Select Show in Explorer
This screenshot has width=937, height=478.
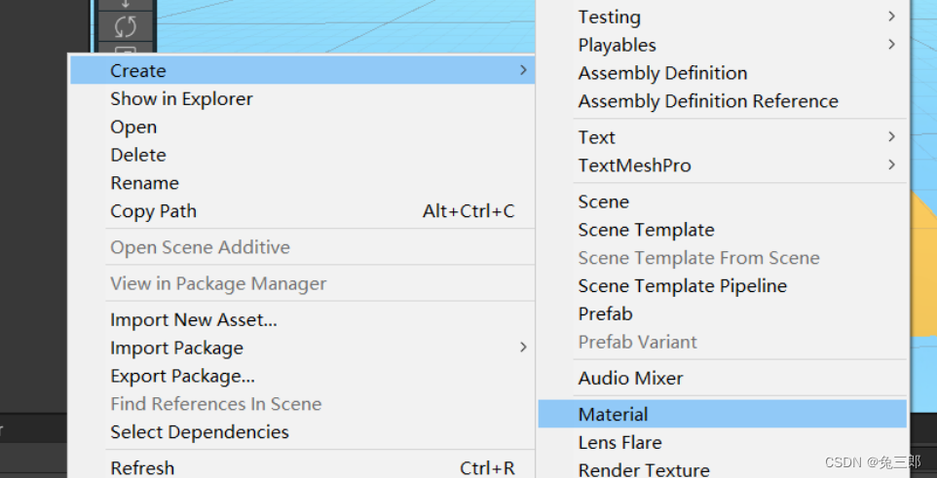tap(181, 98)
